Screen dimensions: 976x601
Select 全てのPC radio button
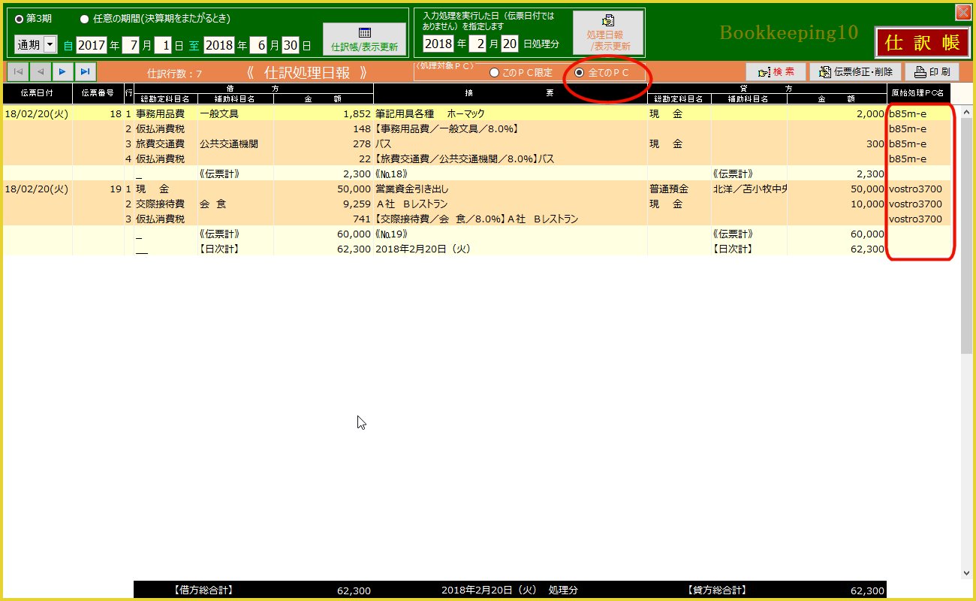click(x=579, y=73)
